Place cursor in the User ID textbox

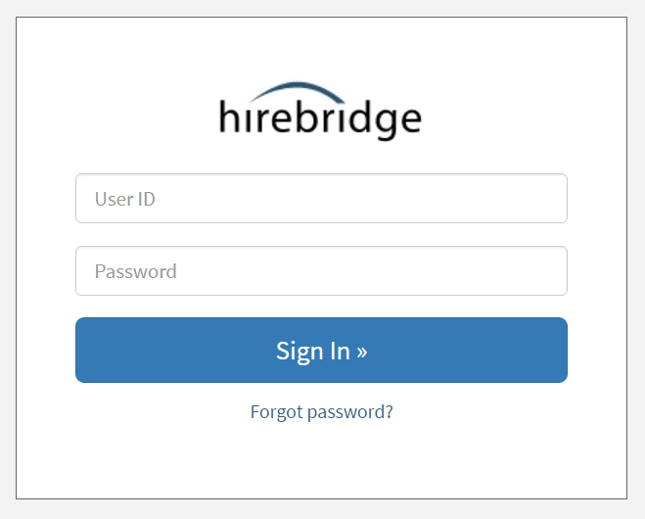pyautogui.click(x=321, y=199)
